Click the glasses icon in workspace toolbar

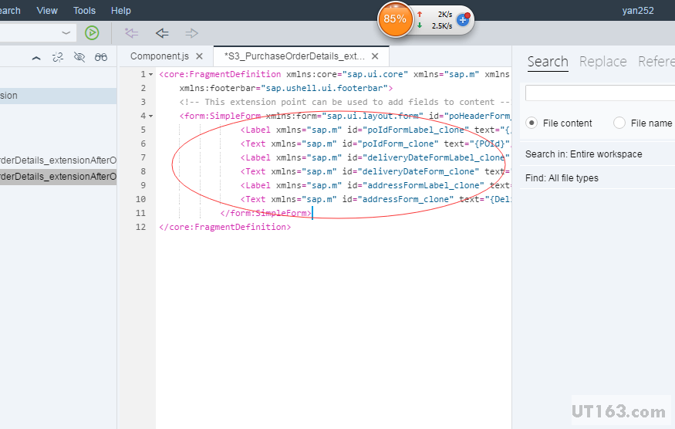click(101, 57)
